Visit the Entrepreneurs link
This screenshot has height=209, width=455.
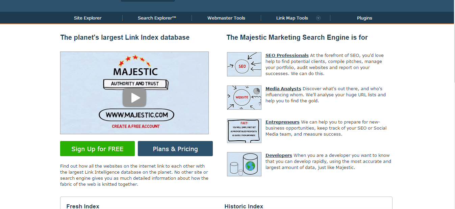(x=282, y=122)
